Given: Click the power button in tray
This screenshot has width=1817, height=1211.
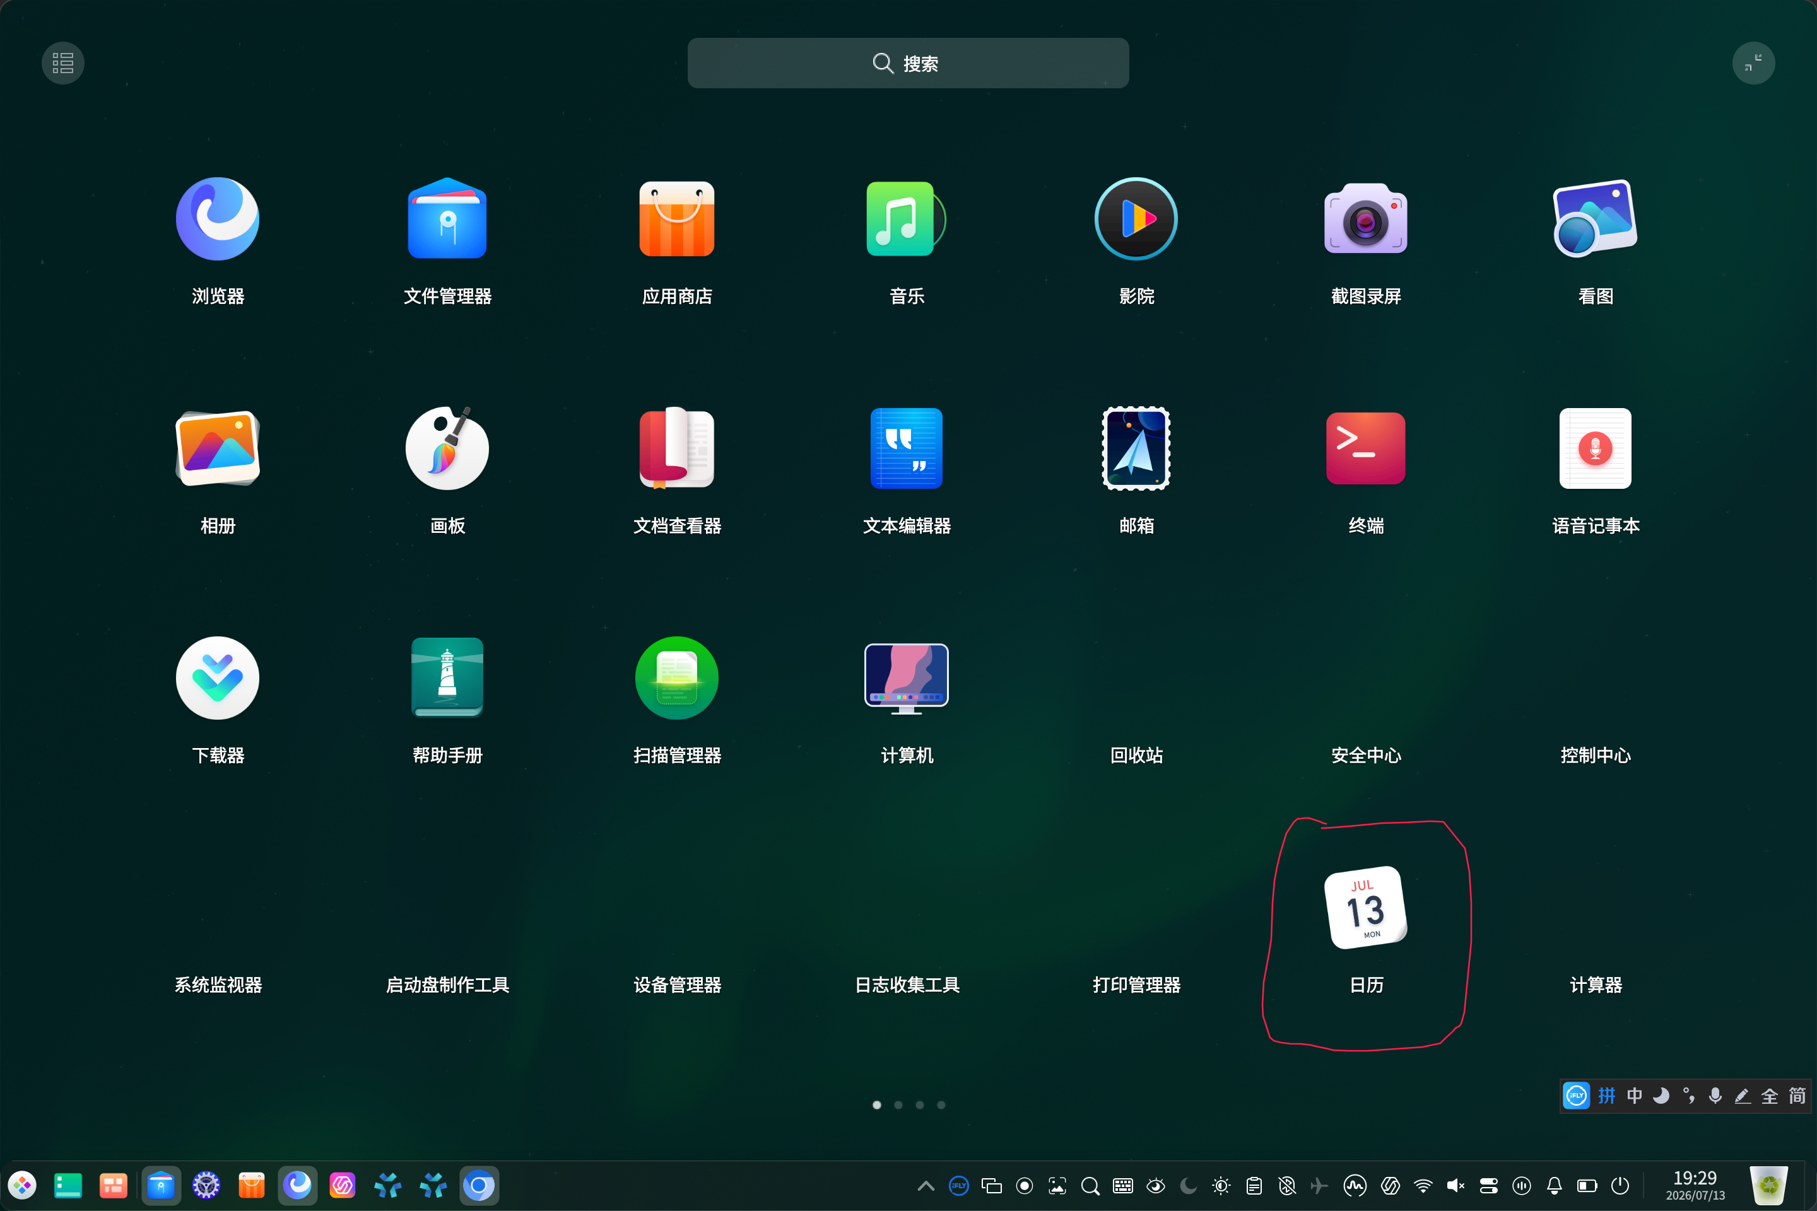Looking at the screenshot, I should (1620, 1186).
